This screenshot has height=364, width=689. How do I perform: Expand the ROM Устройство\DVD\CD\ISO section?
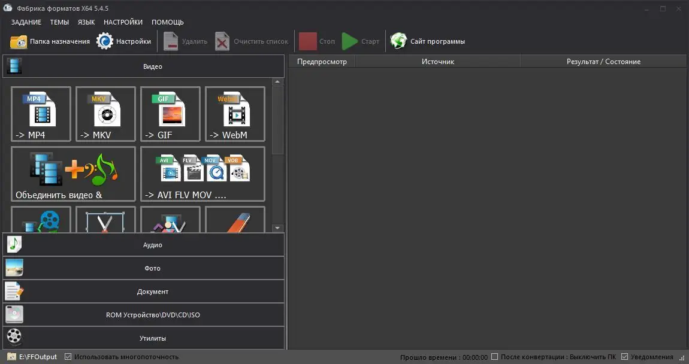click(x=153, y=314)
